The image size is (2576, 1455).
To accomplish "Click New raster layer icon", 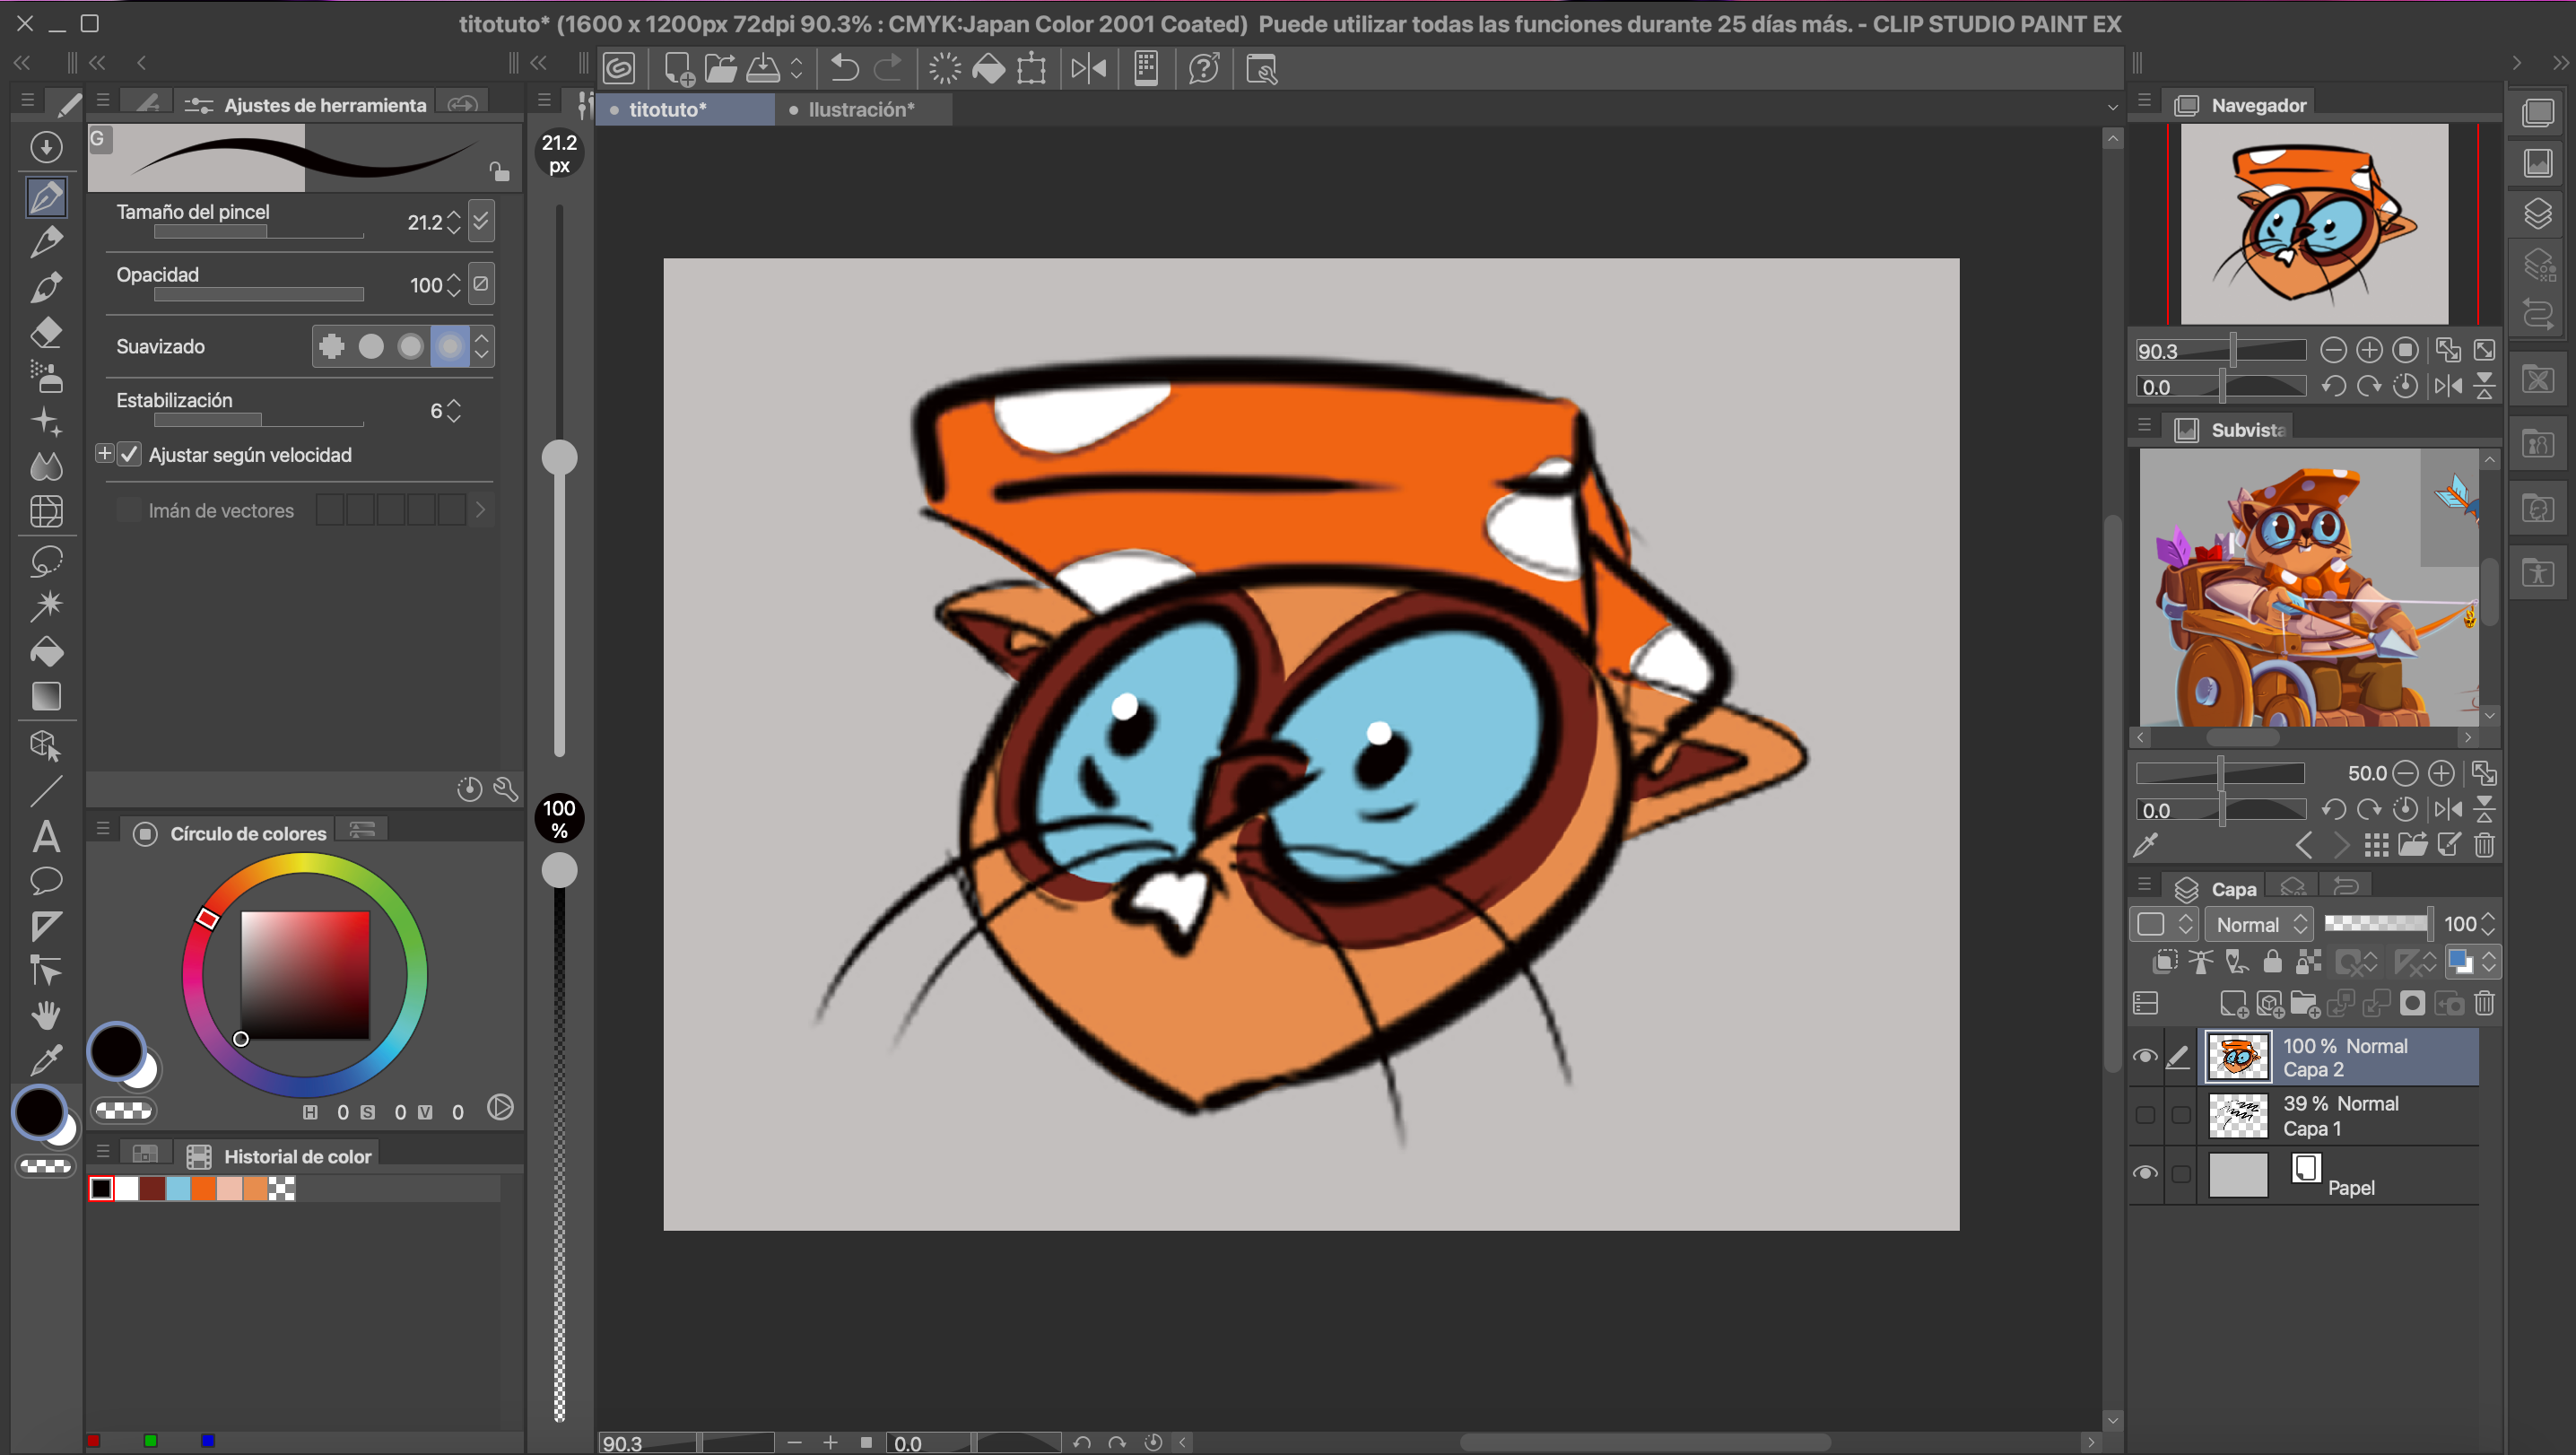I will coord(2233,1003).
